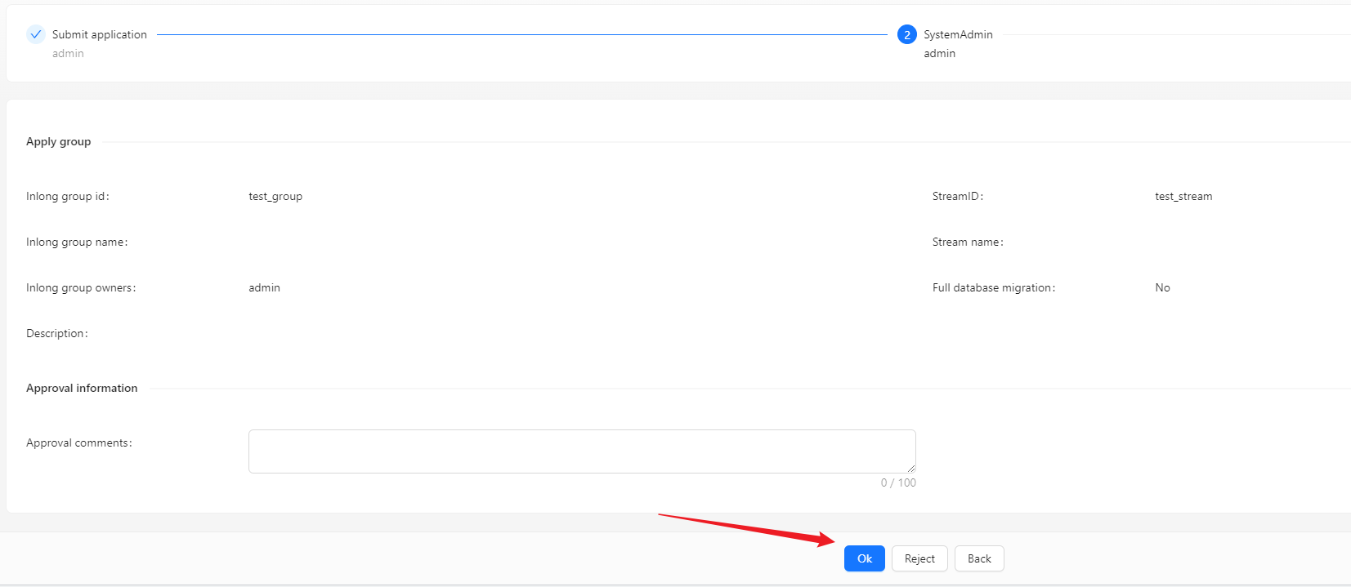Click the completed checkmark step icon
1351x587 pixels.
35,34
